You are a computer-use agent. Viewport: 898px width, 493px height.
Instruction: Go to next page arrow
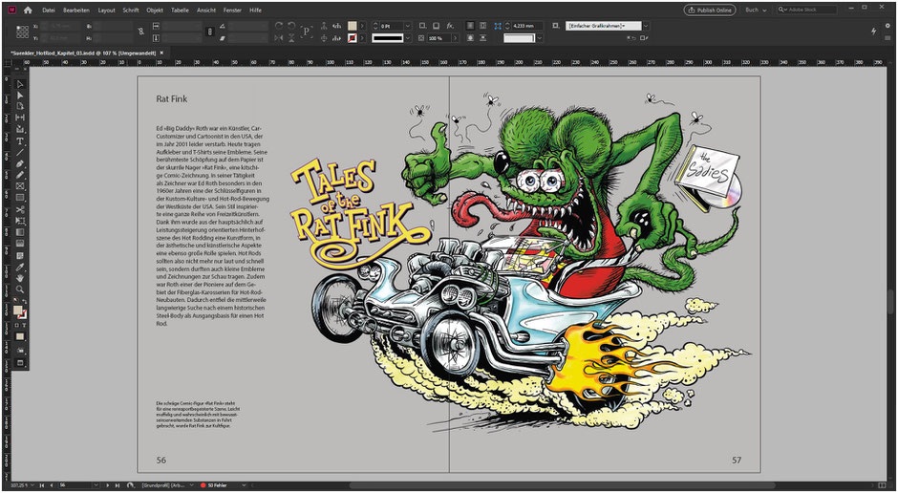click(x=107, y=485)
